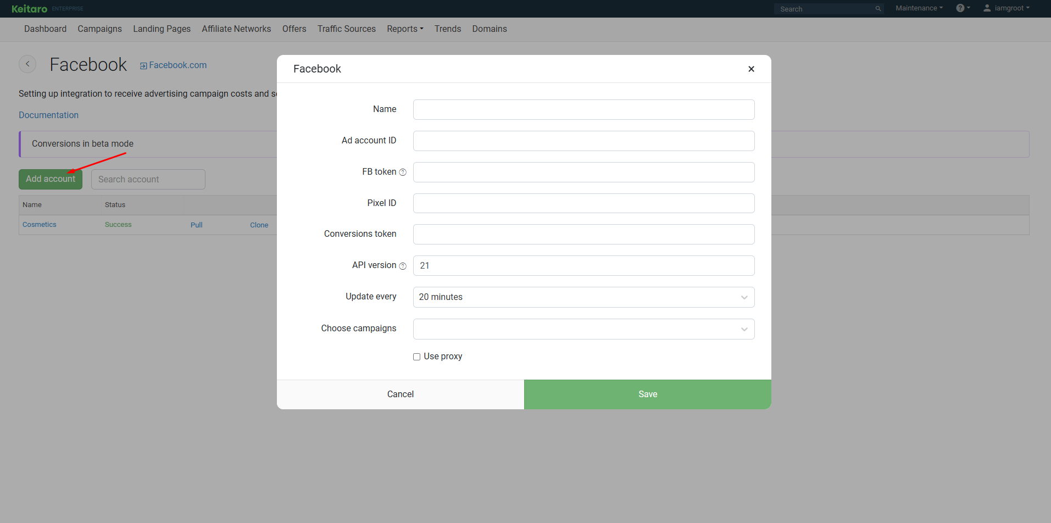The width and height of the screenshot is (1051, 523).
Task: Focus the Pixel ID field
Action: click(583, 203)
